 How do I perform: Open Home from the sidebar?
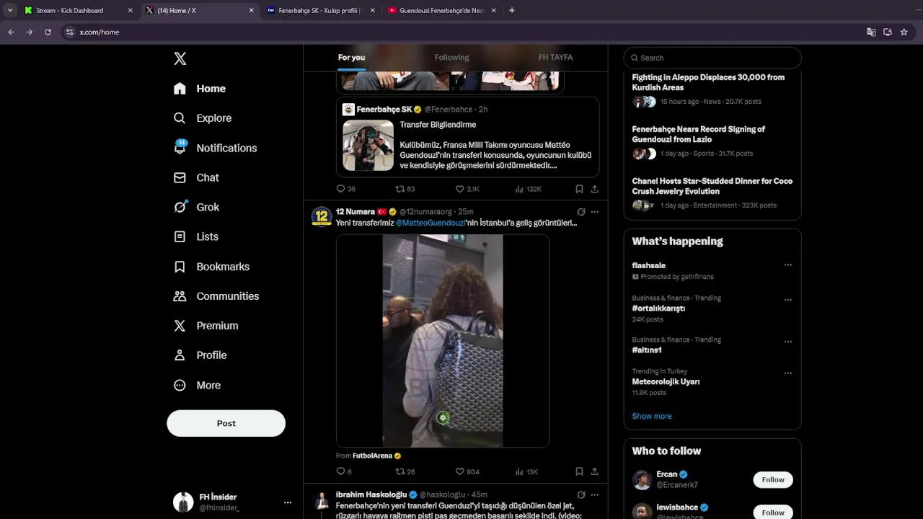200,89
